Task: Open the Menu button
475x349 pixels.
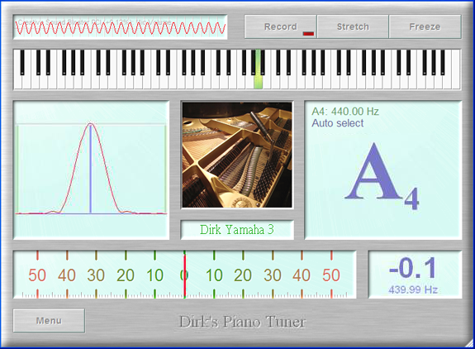Action: pyautogui.click(x=49, y=321)
